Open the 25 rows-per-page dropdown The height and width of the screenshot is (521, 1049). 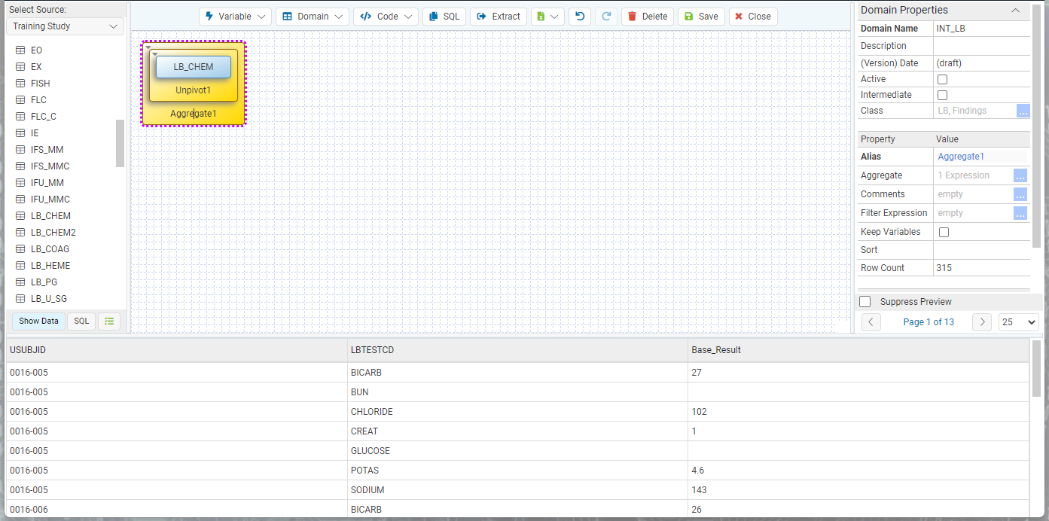click(x=1018, y=322)
